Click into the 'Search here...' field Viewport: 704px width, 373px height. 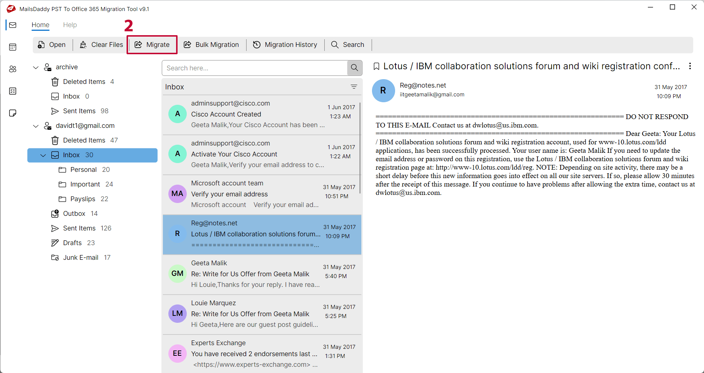pos(255,68)
